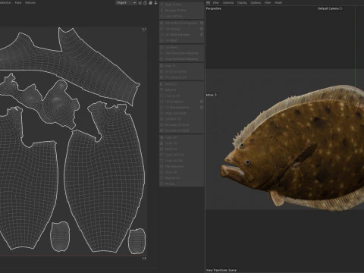This screenshot has height=273, width=364.
Task: Click the fish's upper eye in viewport
Action: [x=242, y=146]
